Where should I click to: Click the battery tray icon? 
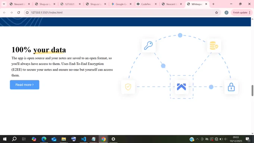pos(221,139)
